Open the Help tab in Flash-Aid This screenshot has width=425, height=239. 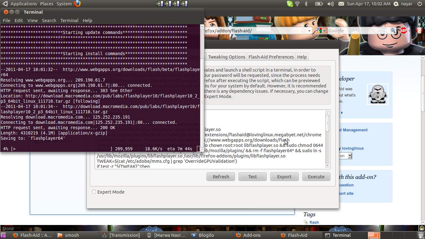tap(302, 57)
